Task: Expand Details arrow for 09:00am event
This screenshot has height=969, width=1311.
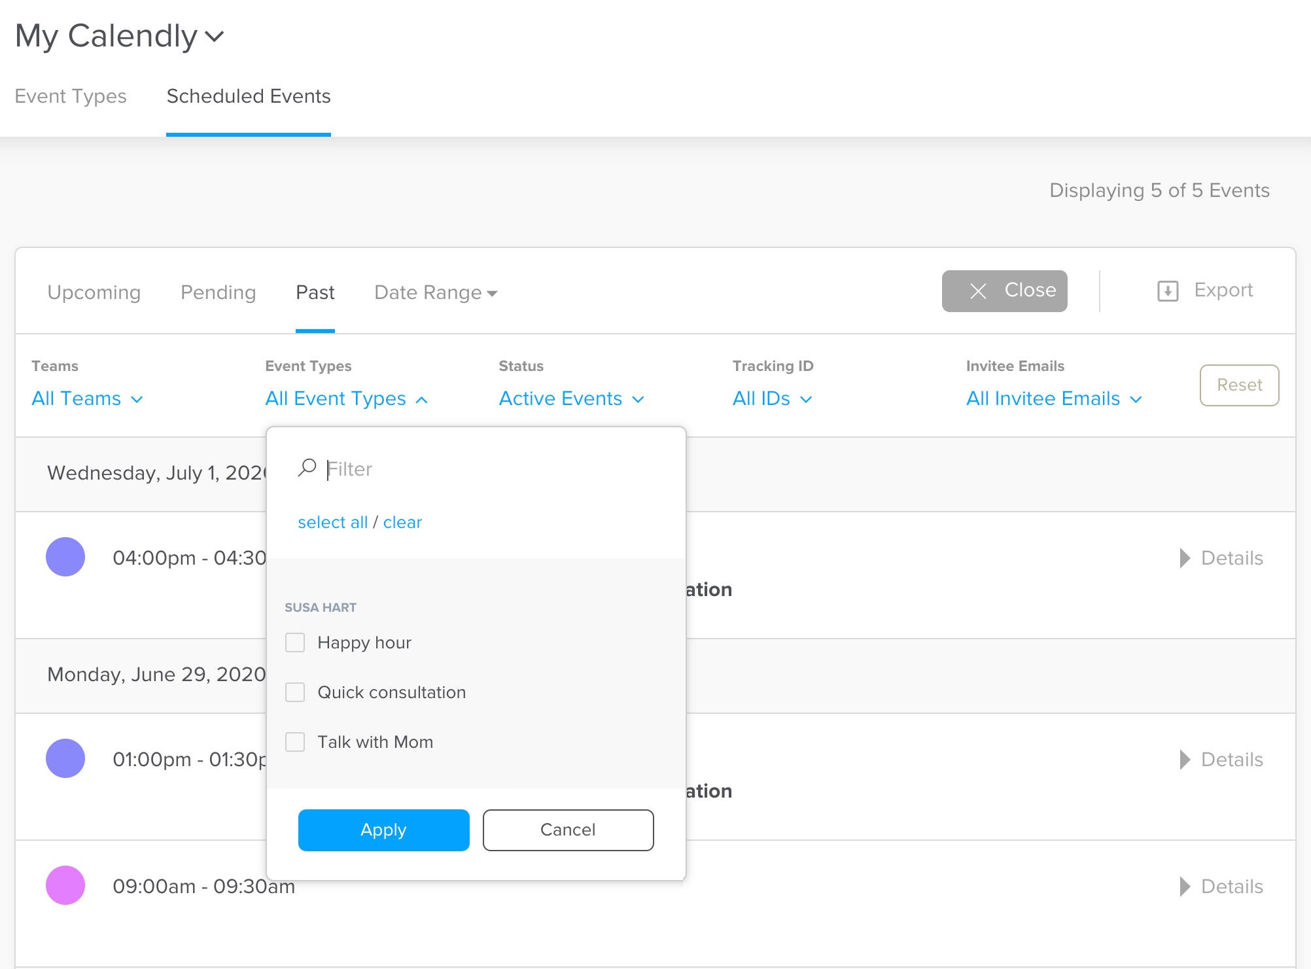Action: point(1185,887)
